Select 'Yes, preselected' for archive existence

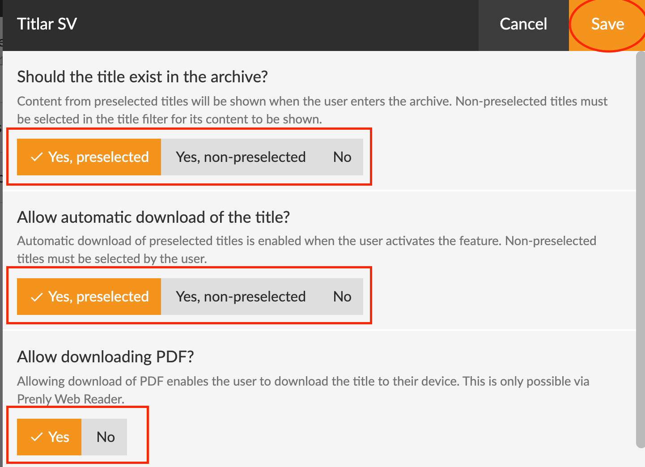(89, 157)
